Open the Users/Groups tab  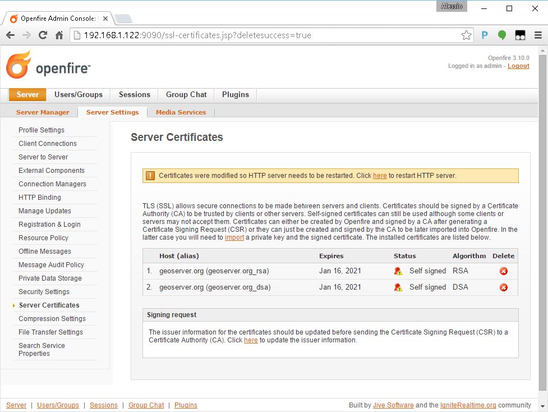click(79, 94)
